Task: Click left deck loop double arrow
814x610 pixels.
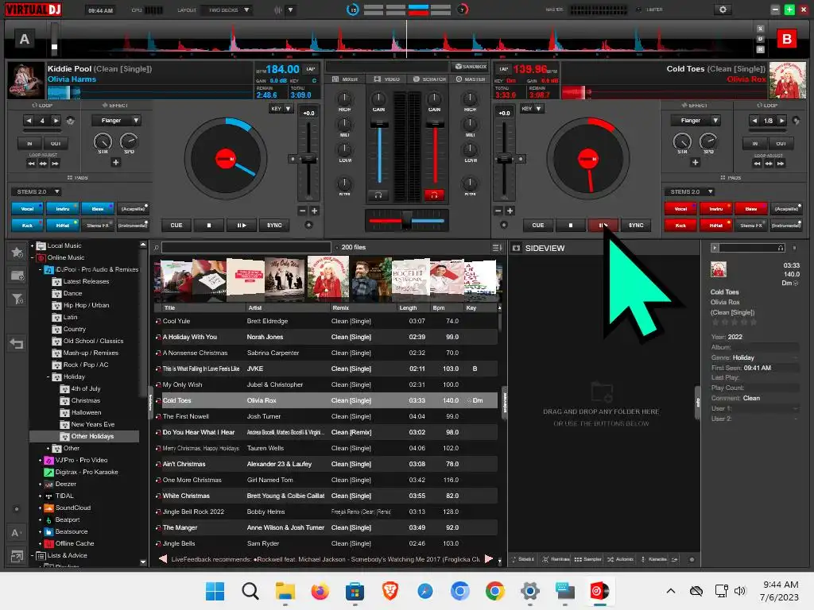Action: (56, 121)
